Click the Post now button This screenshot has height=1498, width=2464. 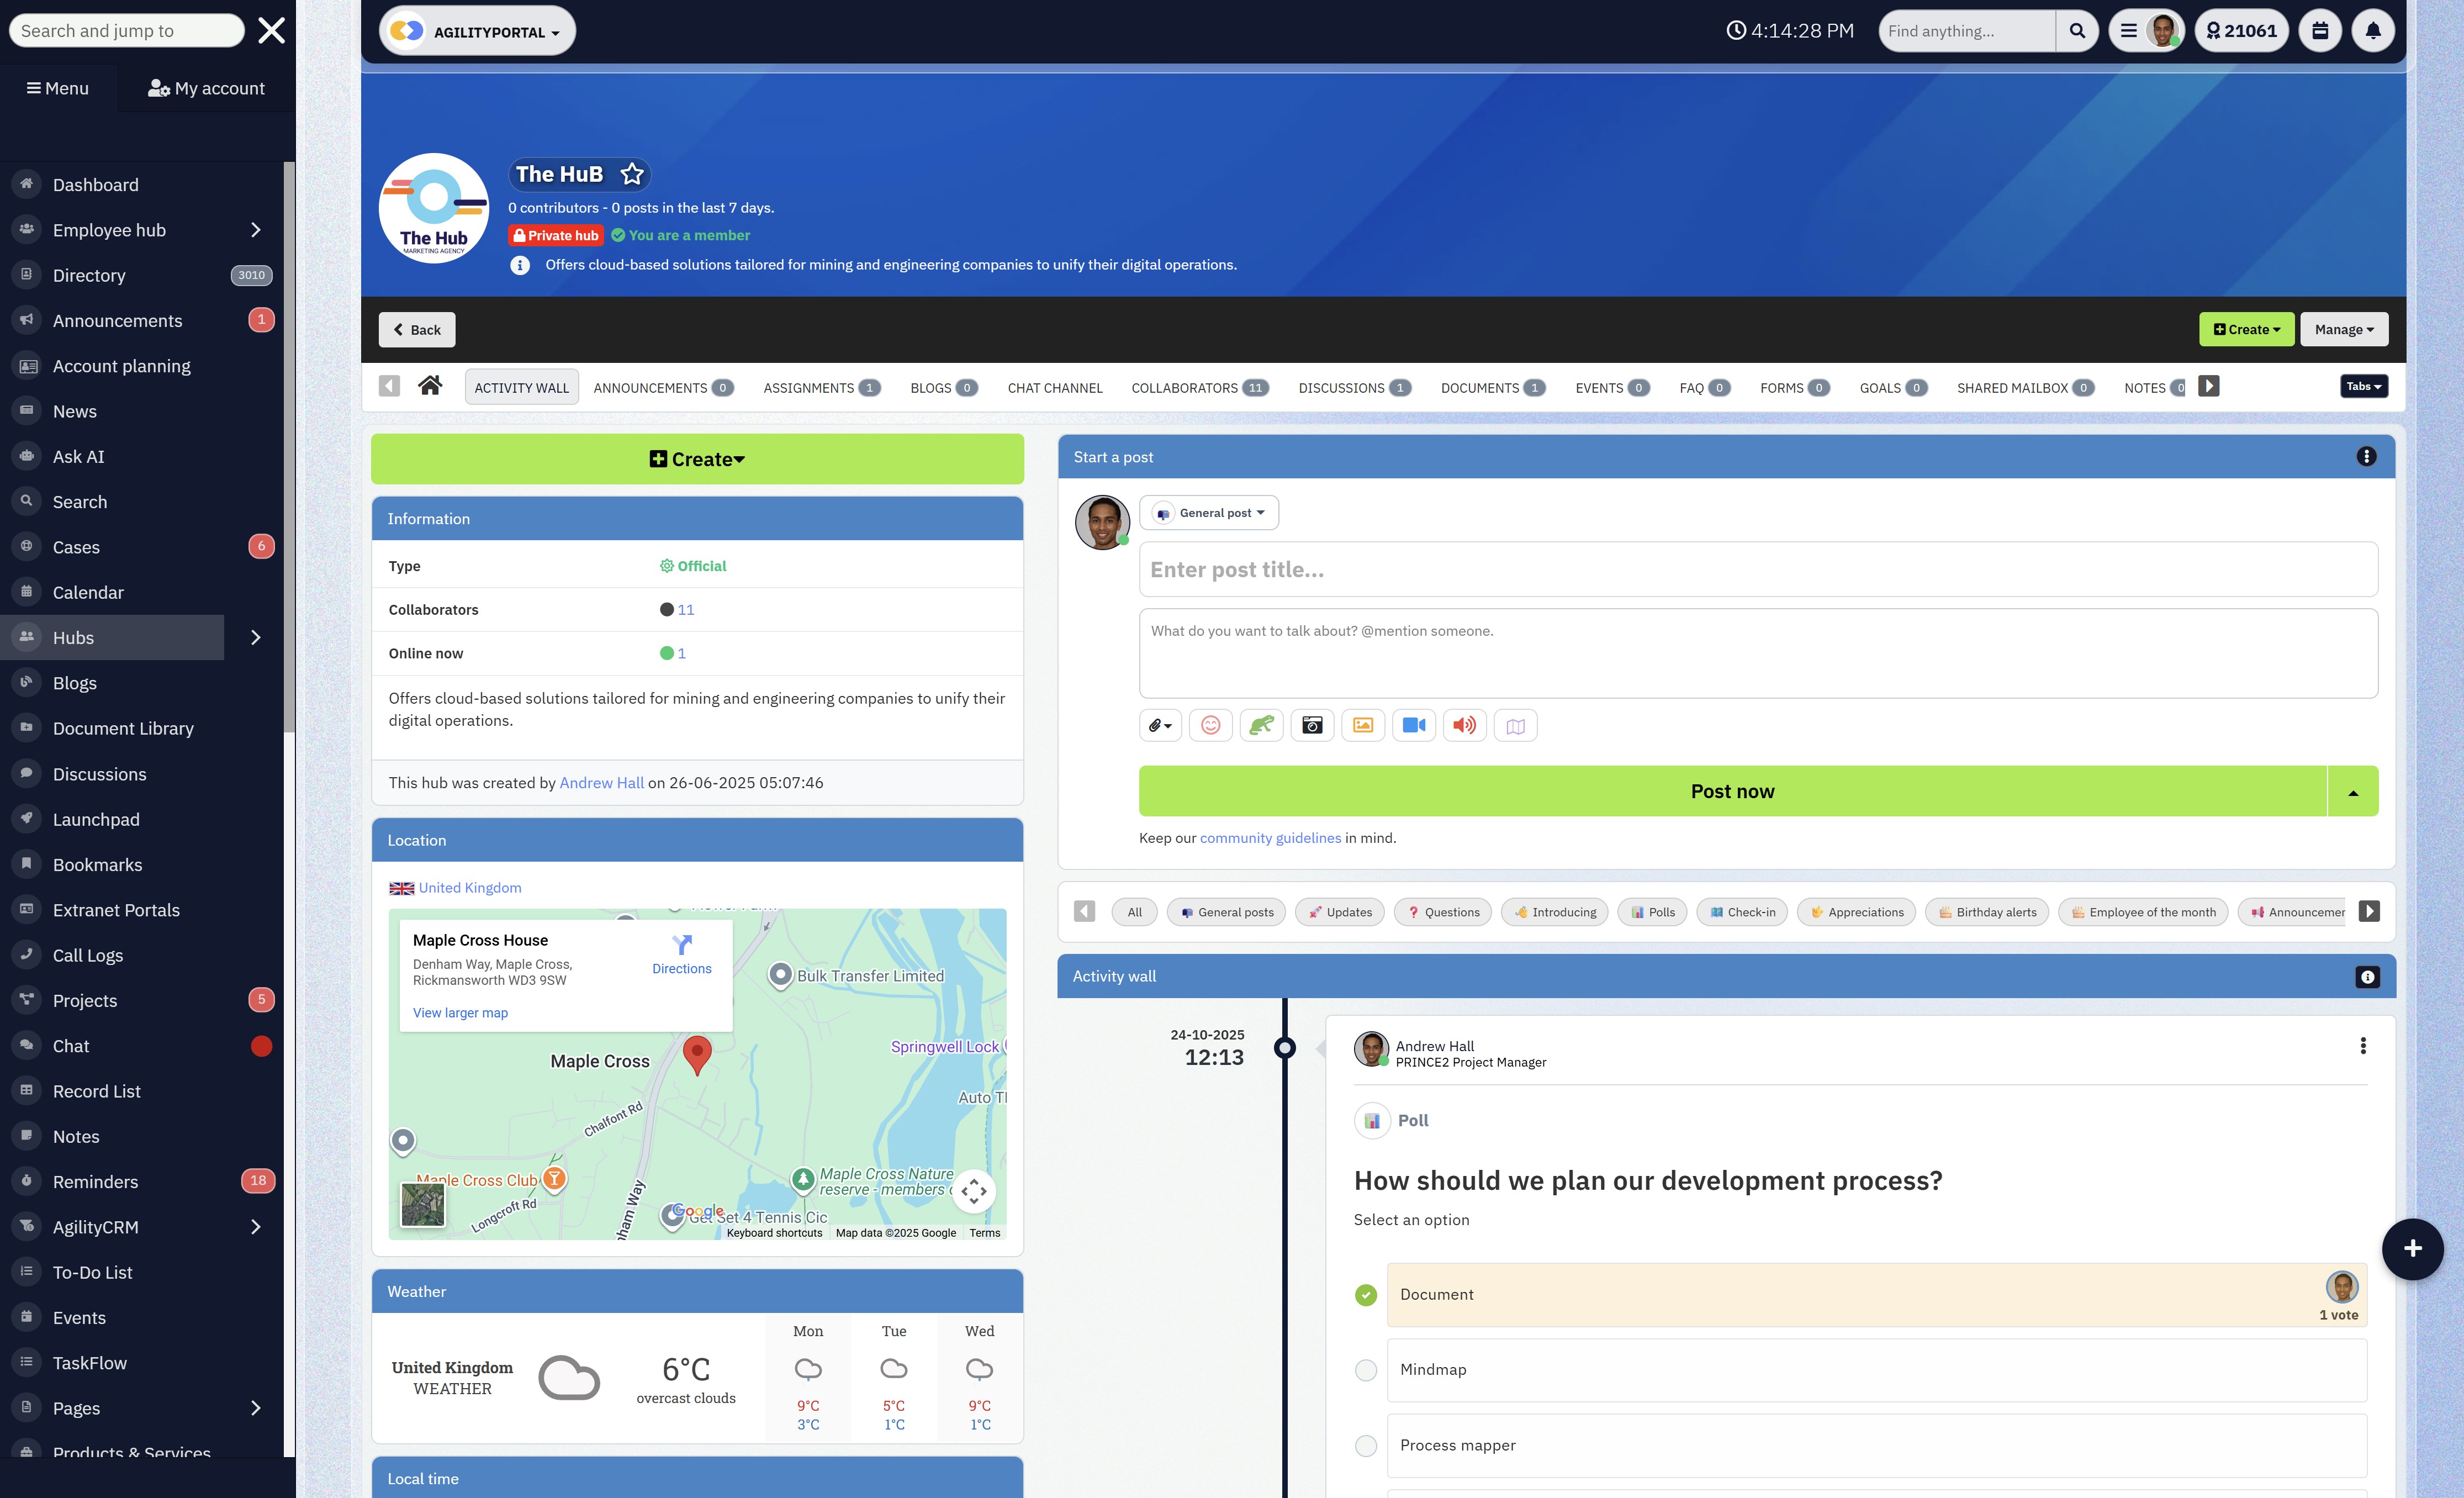point(1732,791)
